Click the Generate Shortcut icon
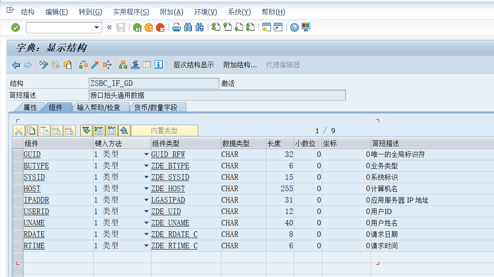 click(278, 27)
